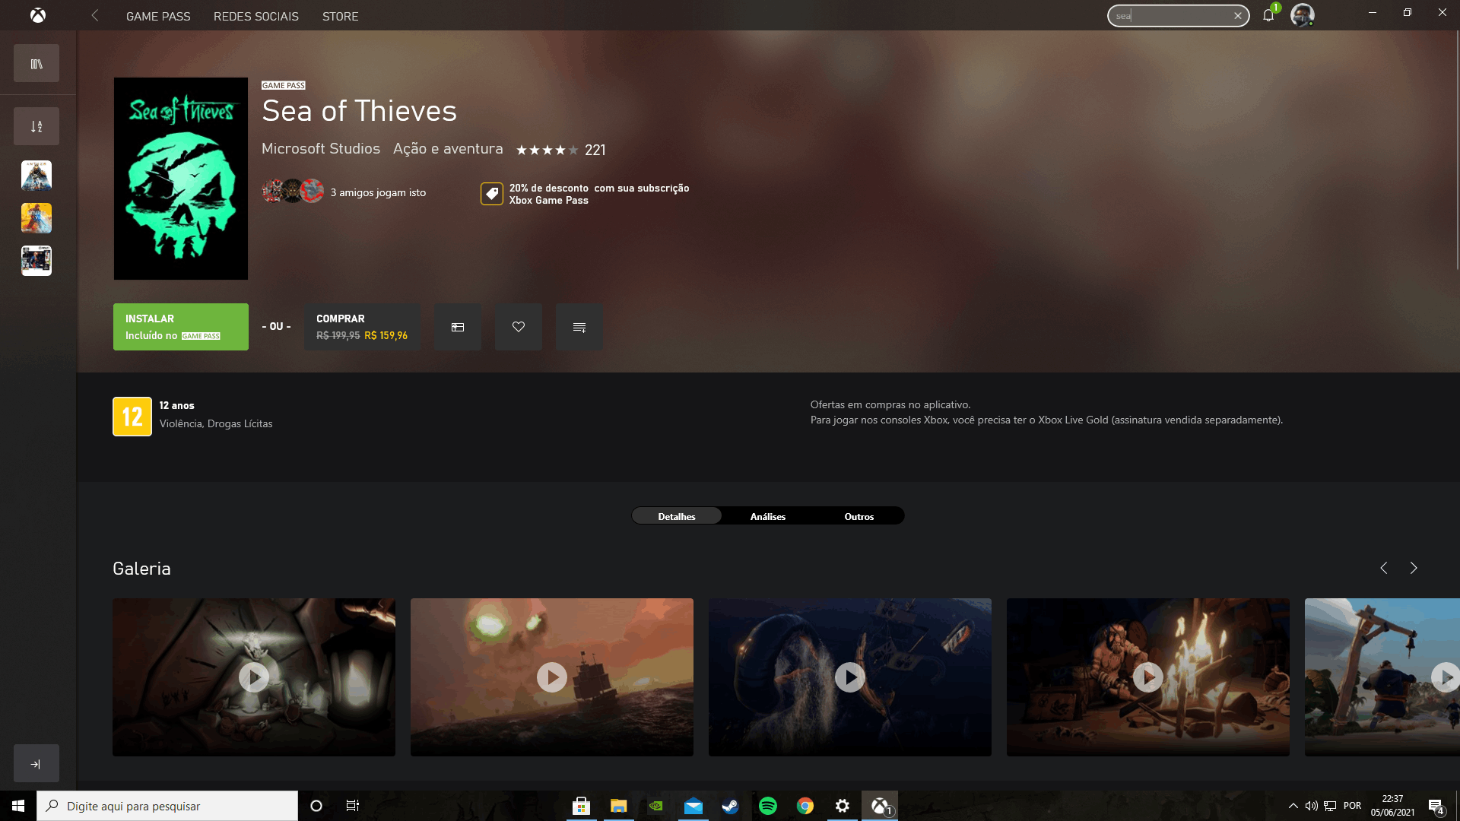
Task: Go back with the back arrow
Action: point(95,15)
